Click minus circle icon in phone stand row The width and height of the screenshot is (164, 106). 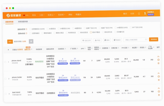tap(159, 60)
